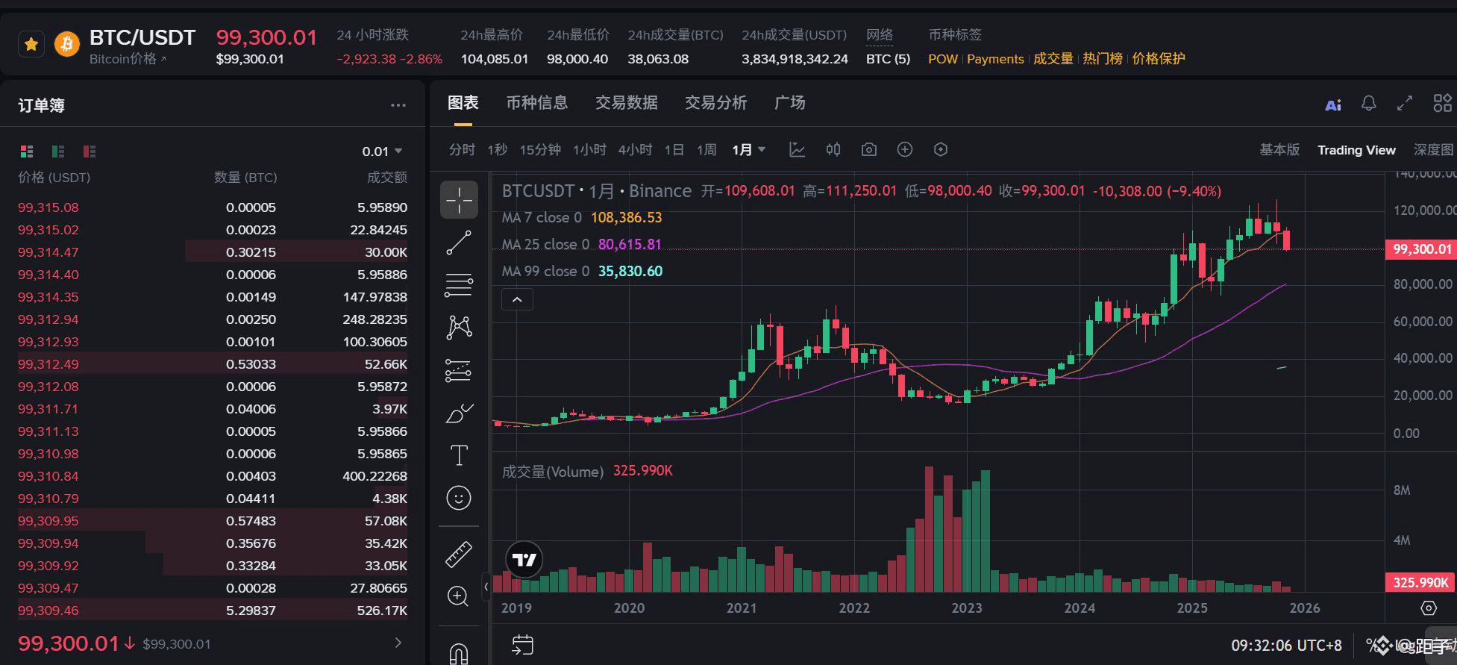
Task: Select the 1秒 interval
Action: tap(497, 150)
